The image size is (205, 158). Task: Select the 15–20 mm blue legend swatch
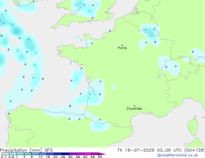50,154
